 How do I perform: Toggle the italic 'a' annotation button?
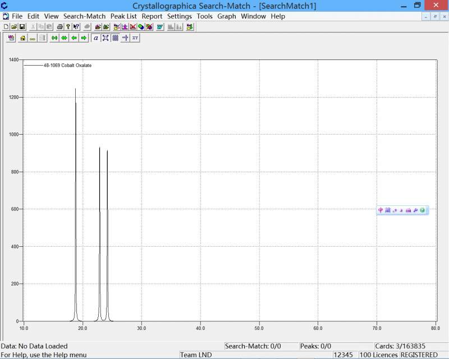(96, 38)
